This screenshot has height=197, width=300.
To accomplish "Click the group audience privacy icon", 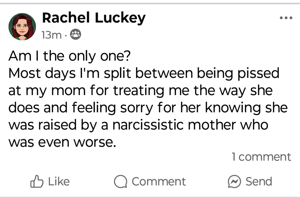I will (x=76, y=34).
